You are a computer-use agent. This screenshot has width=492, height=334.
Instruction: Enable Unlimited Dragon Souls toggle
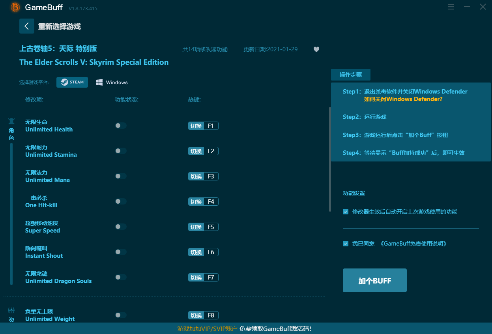pyautogui.click(x=121, y=277)
